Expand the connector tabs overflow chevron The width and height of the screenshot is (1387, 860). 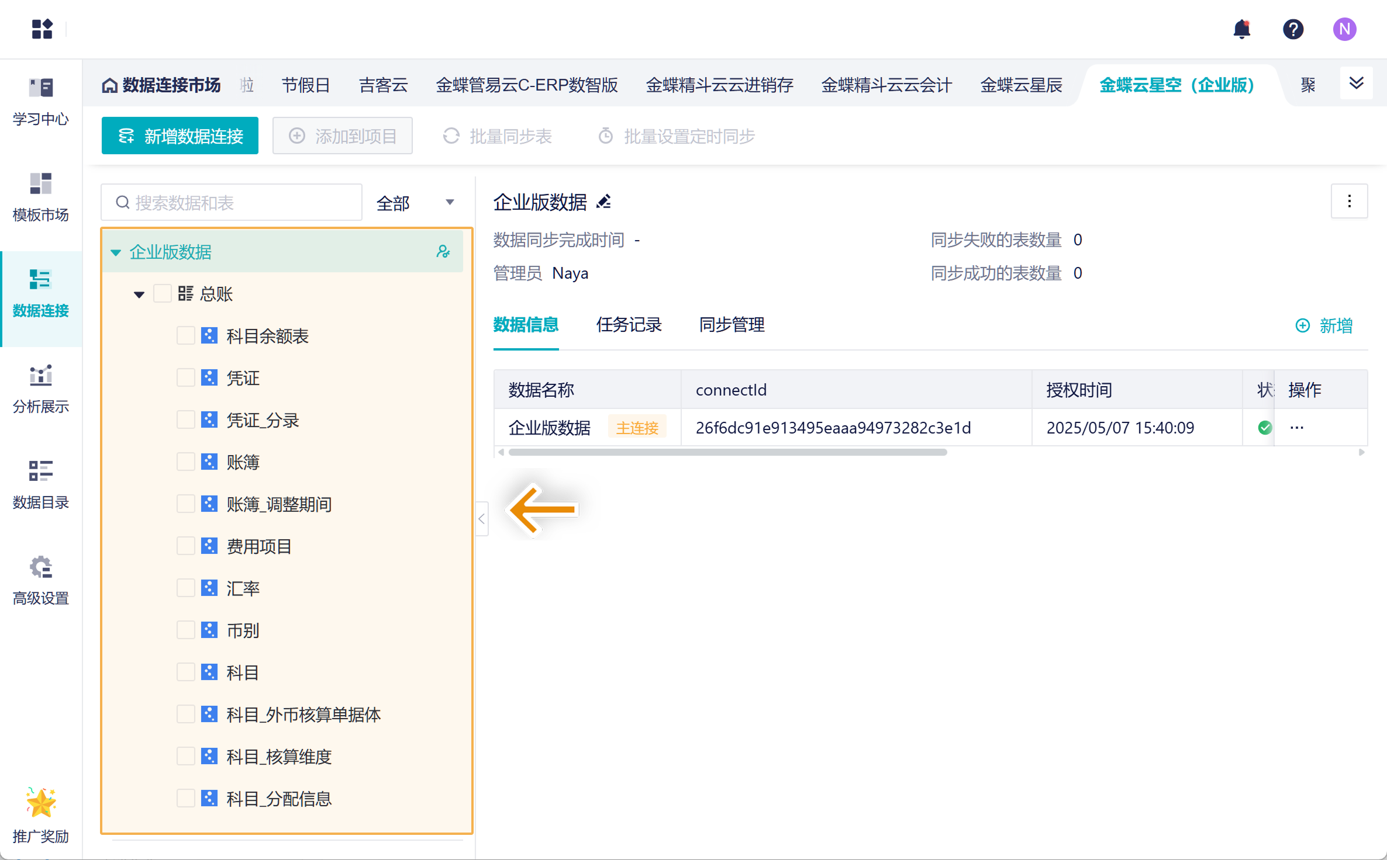pos(1356,83)
